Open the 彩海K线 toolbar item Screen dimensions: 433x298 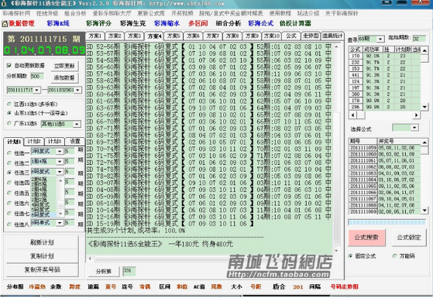(58, 23)
